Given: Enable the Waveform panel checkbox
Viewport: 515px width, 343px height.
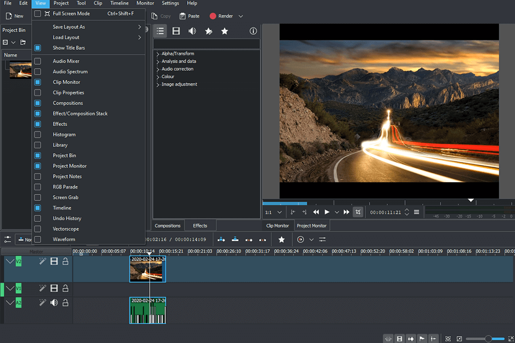Looking at the screenshot, I should [x=38, y=239].
